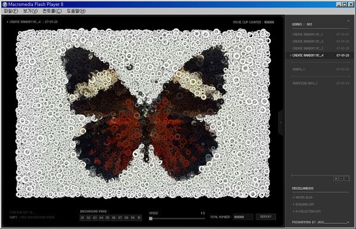The height and width of the screenshot is (229, 356).
Task: Click the butterfly circle mosaic canvas
Action: tap(143, 113)
